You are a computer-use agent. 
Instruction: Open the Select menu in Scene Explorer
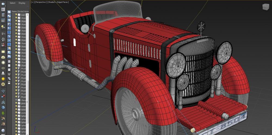(x=13, y=3)
